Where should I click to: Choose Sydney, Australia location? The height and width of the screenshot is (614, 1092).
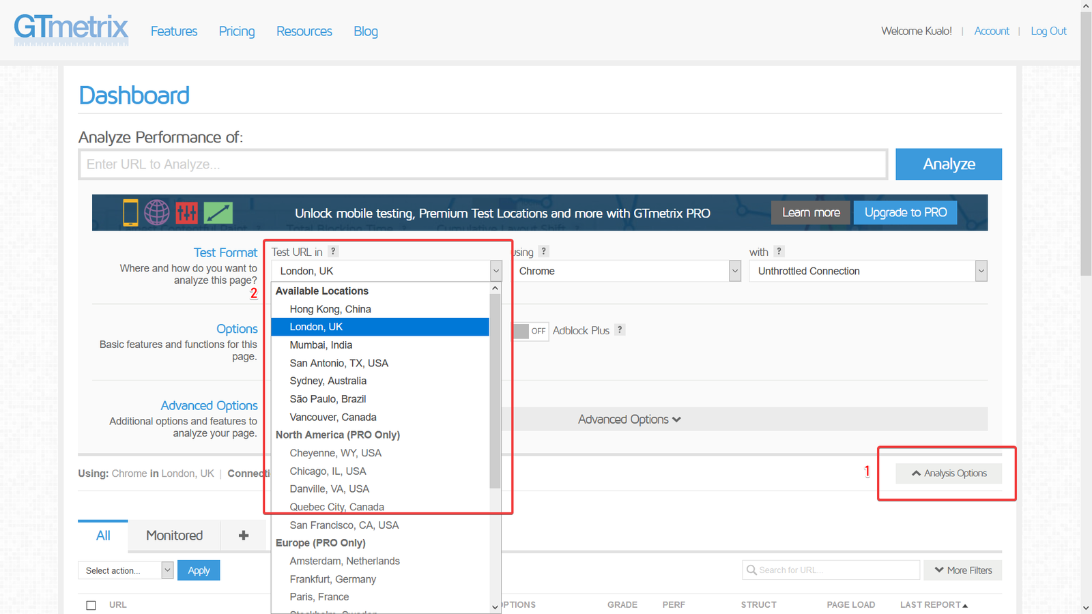tap(380, 381)
